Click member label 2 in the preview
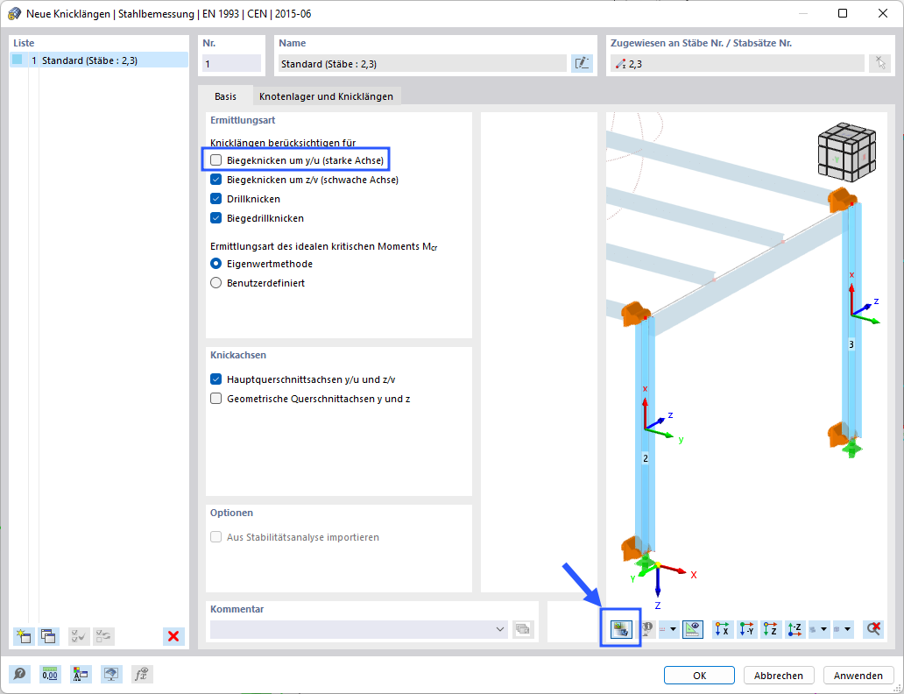Image resolution: width=904 pixels, height=694 pixels. point(645,458)
